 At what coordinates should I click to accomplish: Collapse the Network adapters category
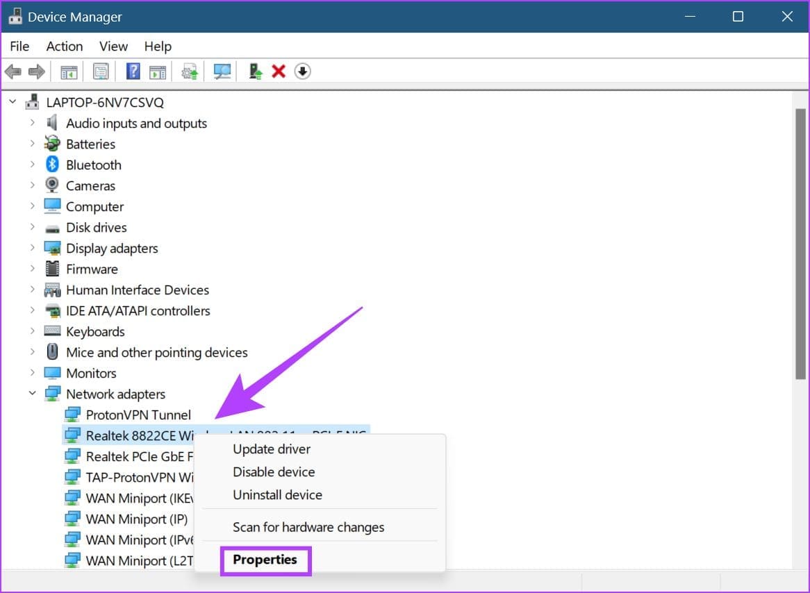tap(32, 394)
